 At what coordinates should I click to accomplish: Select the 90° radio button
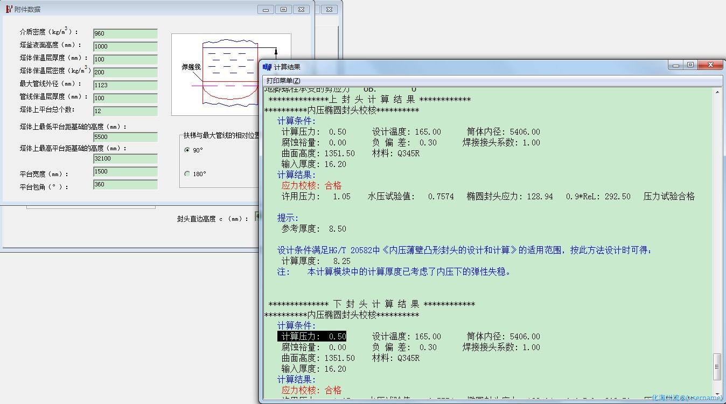pos(187,150)
